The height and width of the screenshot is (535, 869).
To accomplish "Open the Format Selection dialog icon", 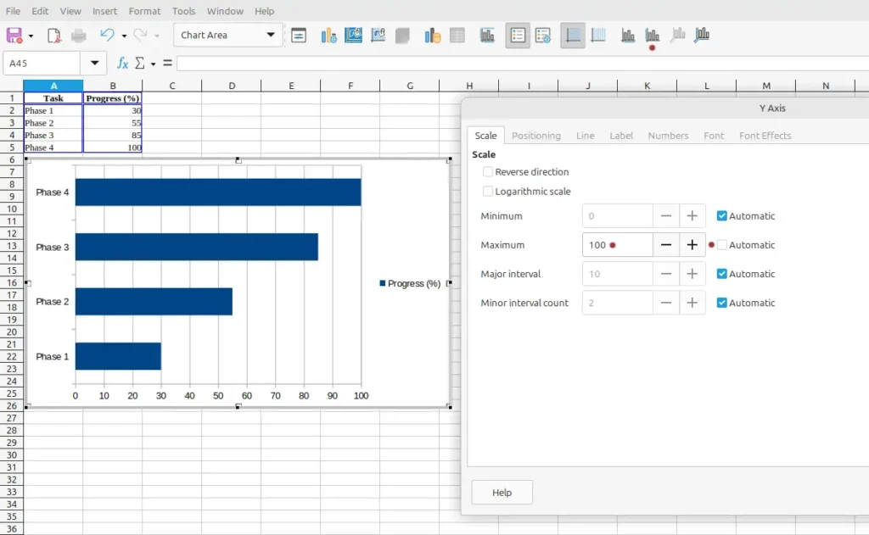I will coord(299,36).
